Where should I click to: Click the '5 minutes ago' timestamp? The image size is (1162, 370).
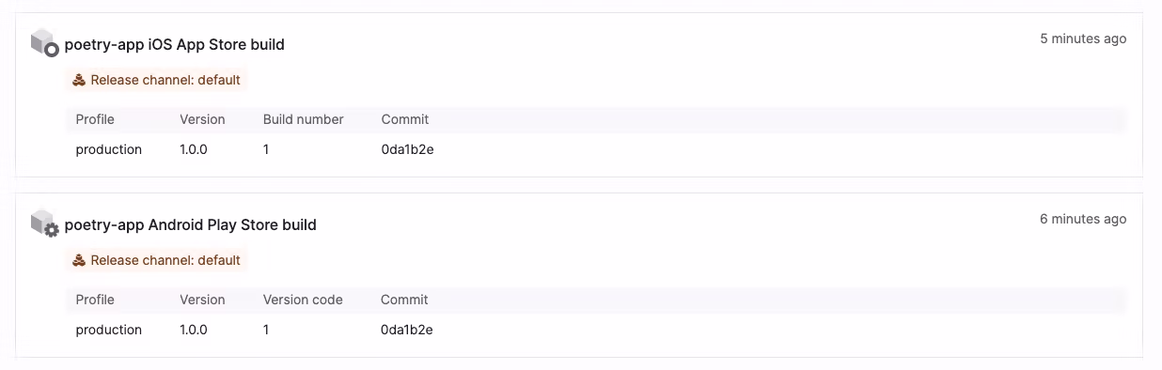point(1083,39)
